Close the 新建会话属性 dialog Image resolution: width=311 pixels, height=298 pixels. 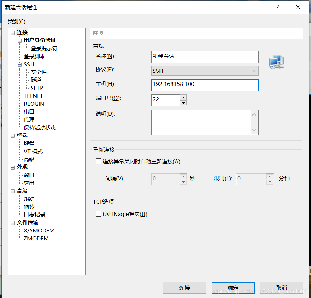coord(298,7)
